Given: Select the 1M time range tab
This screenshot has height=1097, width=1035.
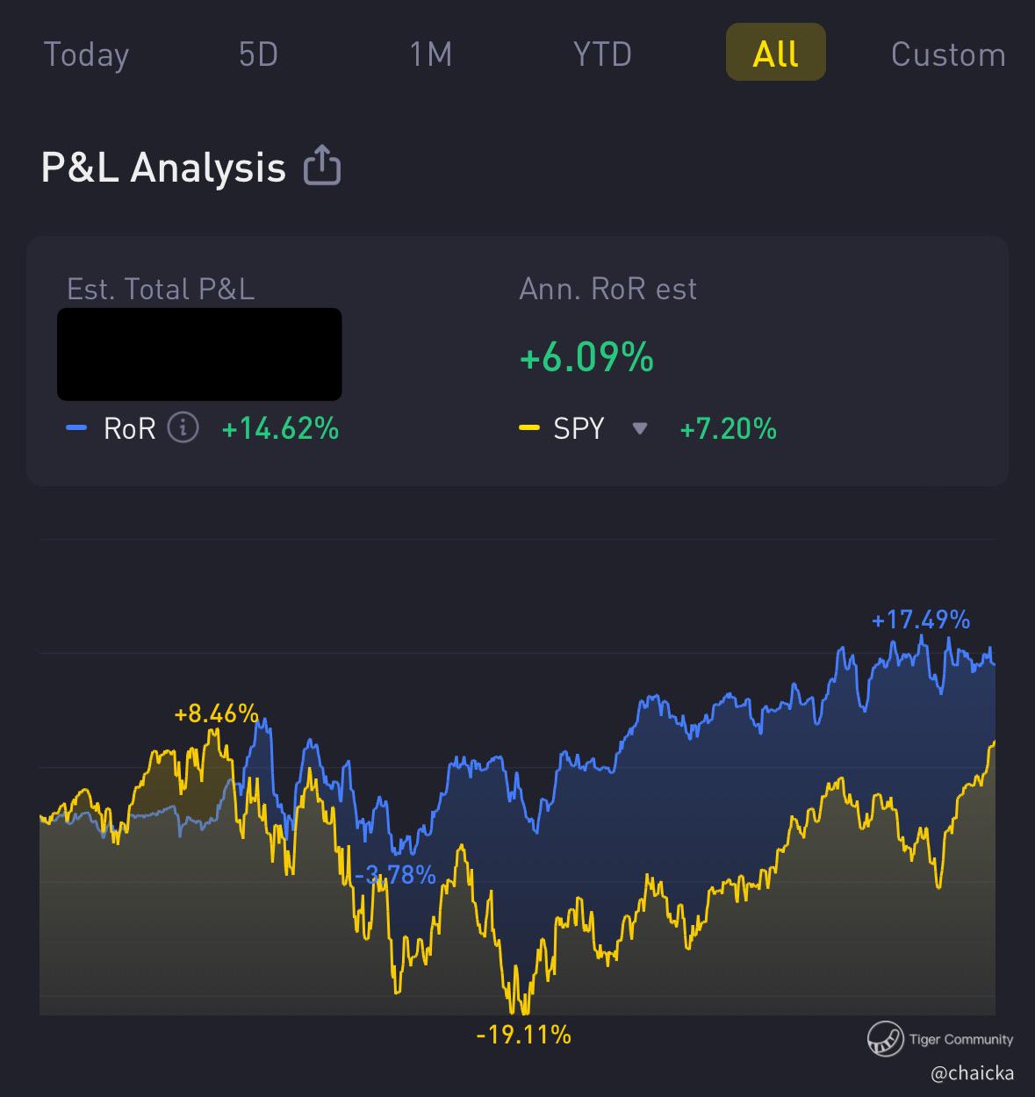Looking at the screenshot, I should pos(431,54).
